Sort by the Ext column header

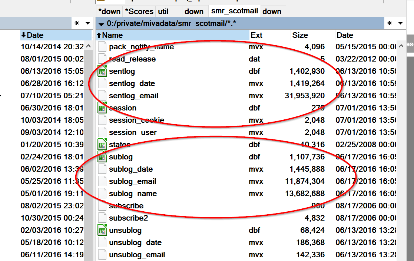pos(256,35)
